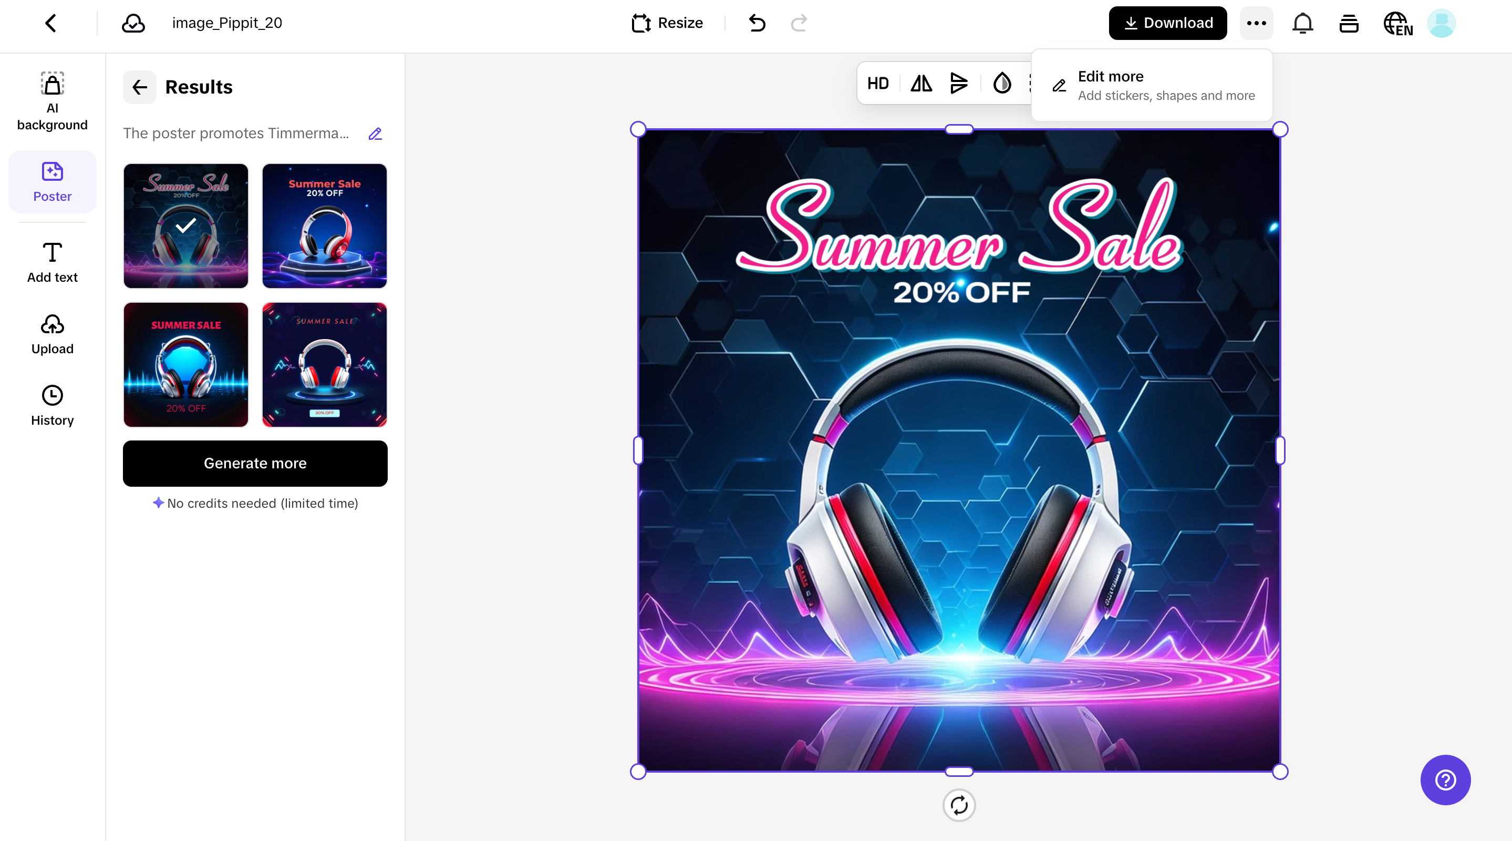The image size is (1512, 841).
Task: View the generation History
Action: click(x=52, y=405)
